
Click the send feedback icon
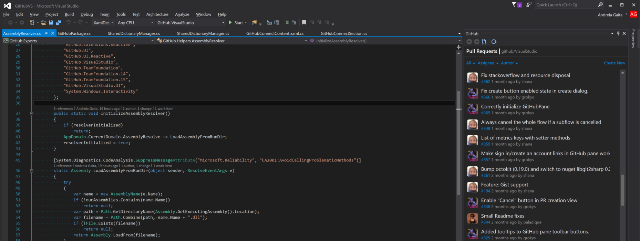(x=529, y=5)
